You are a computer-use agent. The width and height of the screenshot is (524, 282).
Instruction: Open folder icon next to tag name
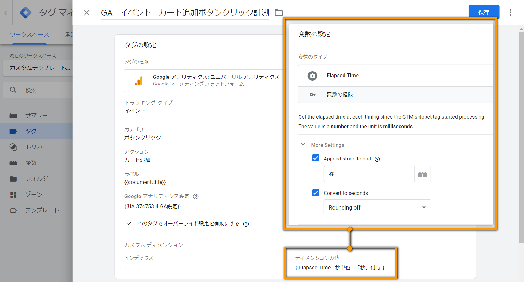279,13
